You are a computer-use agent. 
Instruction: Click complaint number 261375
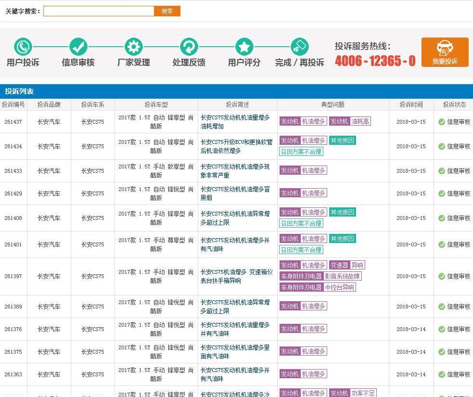pos(13,352)
